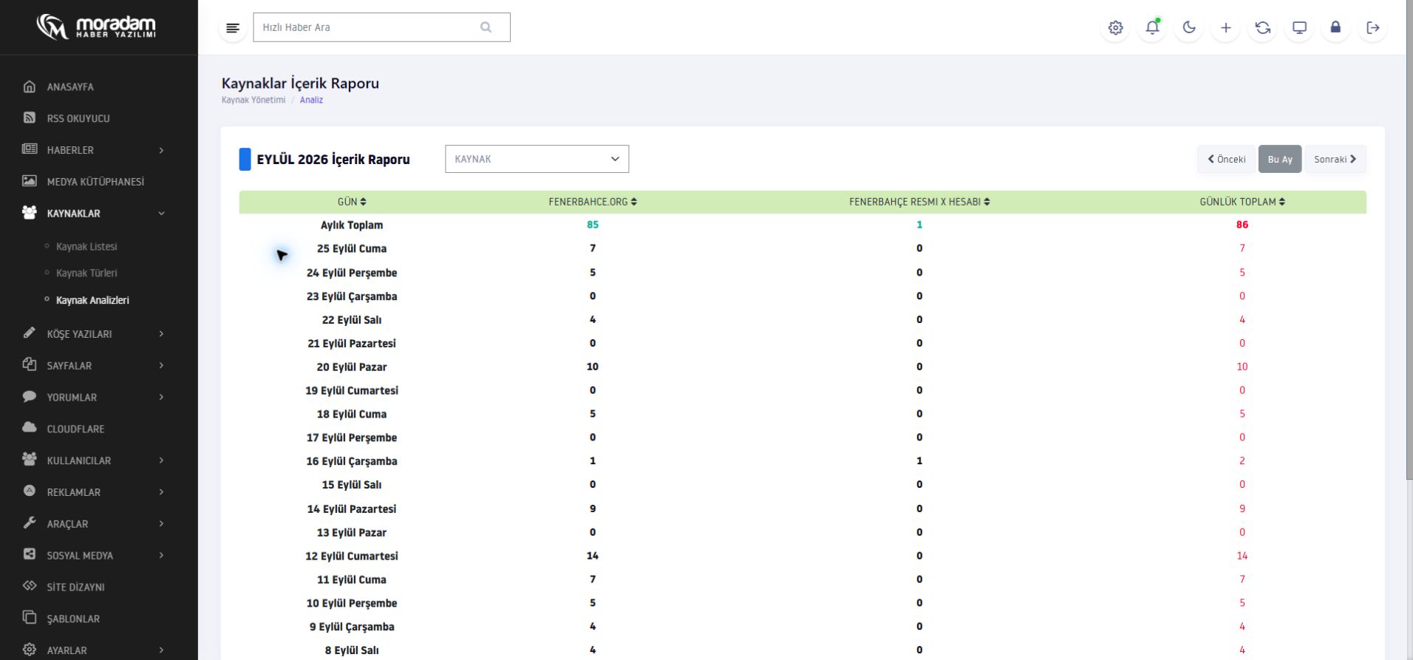Expand the Araçlar submenu chevron
The image size is (1413, 660).
pyautogui.click(x=161, y=524)
